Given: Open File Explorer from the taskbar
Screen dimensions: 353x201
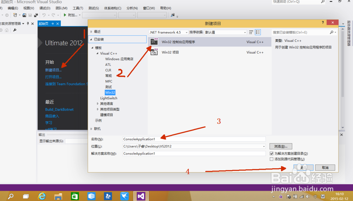Looking at the screenshot, I should pyautogui.click(x=58, y=196).
